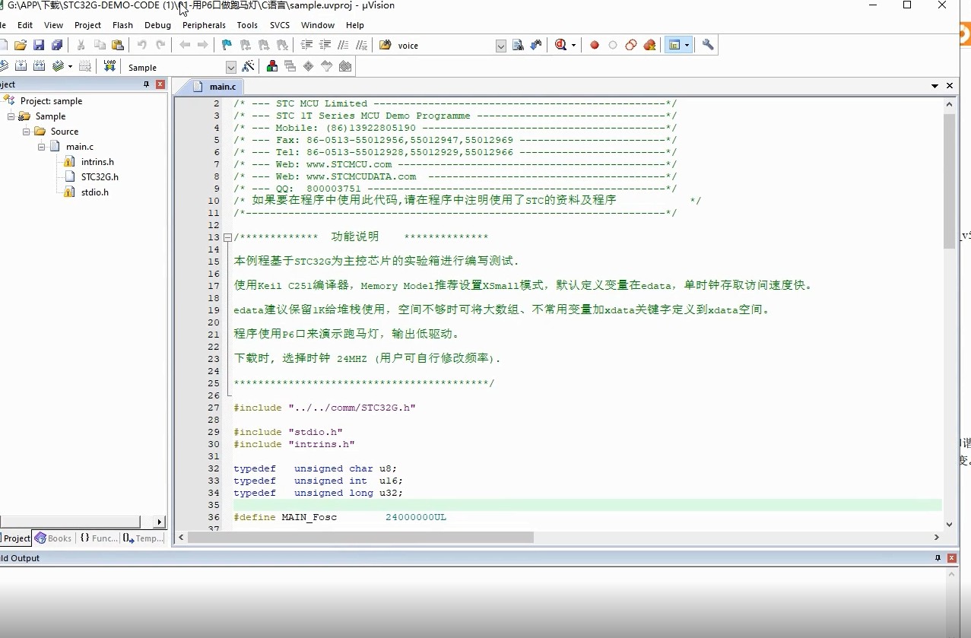Open the editor tab list dropdown arrow
Image resolution: width=971 pixels, height=638 pixels.
pyautogui.click(x=935, y=86)
